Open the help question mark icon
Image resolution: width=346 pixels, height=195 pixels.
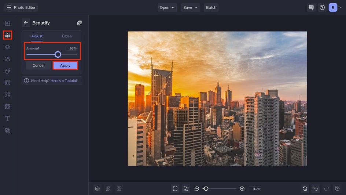pyautogui.click(x=322, y=7)
